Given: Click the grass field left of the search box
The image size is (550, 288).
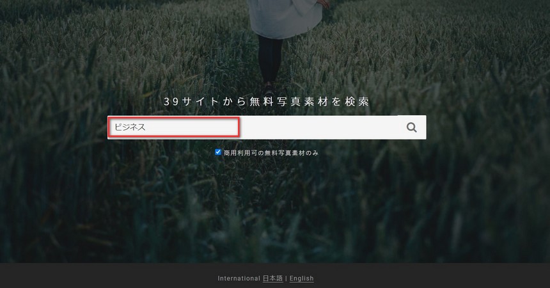Looking at the screenshot, I should tap(51, 128).
